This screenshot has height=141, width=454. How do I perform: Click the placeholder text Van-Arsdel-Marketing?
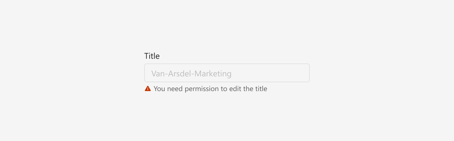(191, 73)
